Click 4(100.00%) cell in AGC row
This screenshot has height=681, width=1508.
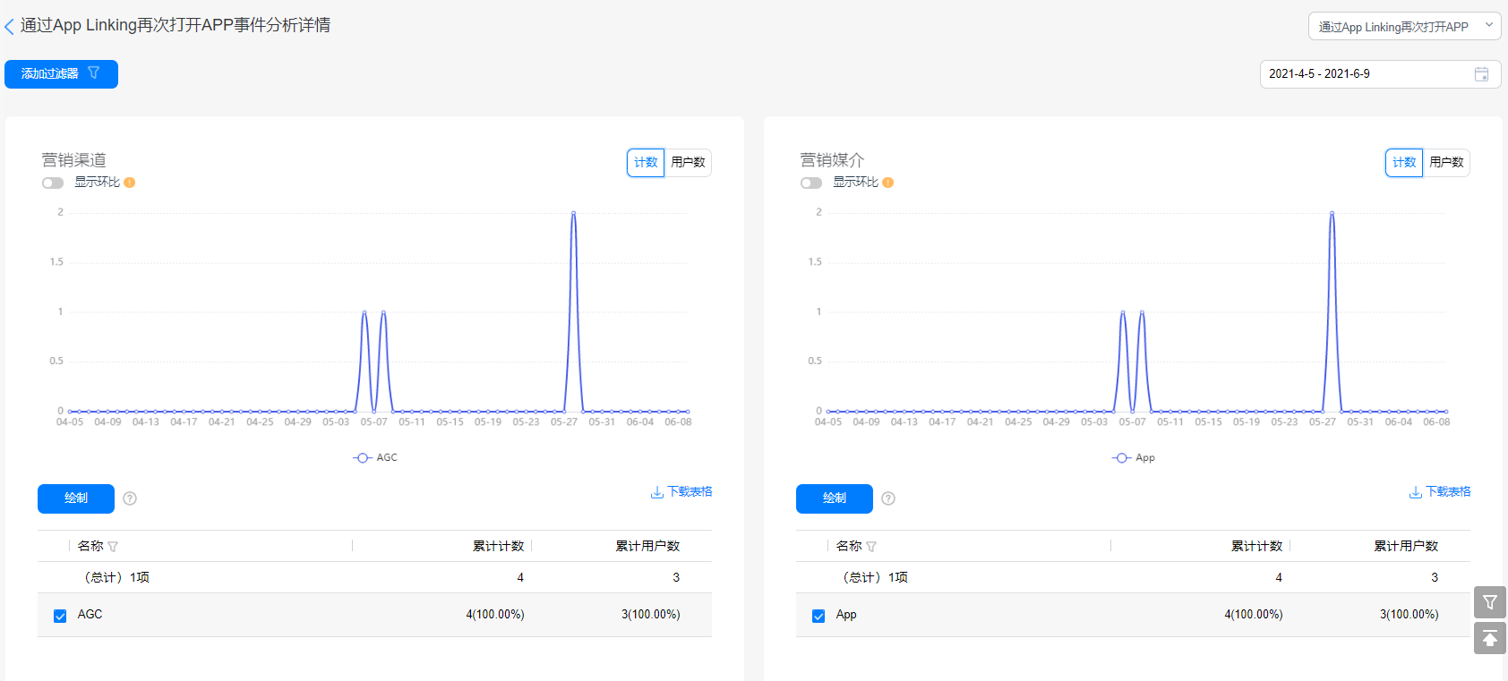coord(495,615)
